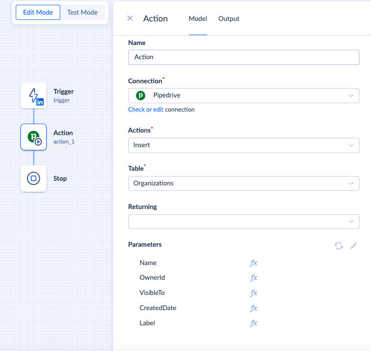This screenshot has width=371, height=351.
Task: Expand the empty Returning dropdown
Action: (244, 222)
